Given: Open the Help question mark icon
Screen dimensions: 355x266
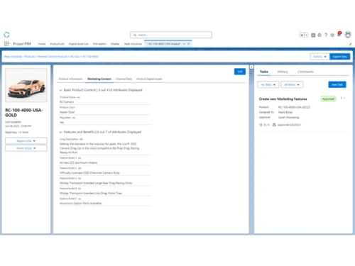Looking at the screenshot, I should coord(326,35).
